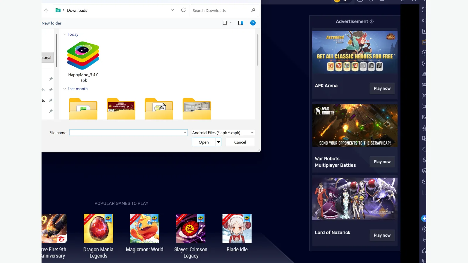
Task: Open the view options dropdown arrow
Action: [231, 23]
